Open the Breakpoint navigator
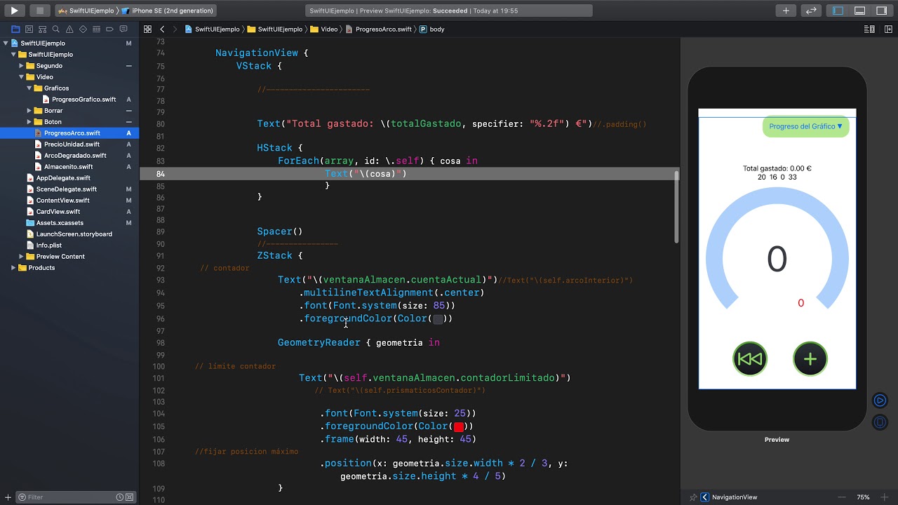This screenshot has width=898, height=505. [x=110, y=29]
